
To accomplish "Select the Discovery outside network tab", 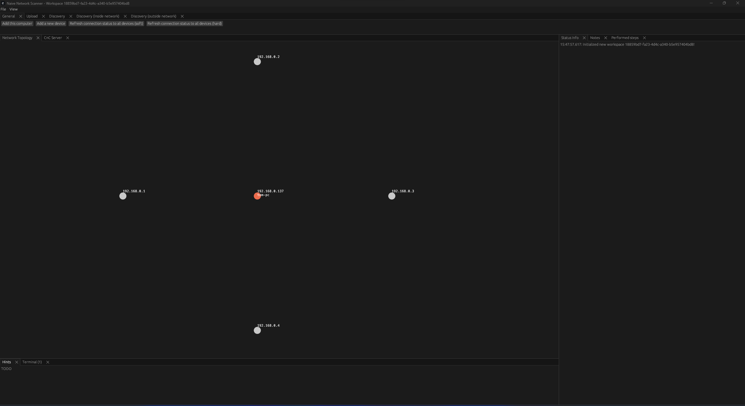I will [x=153, y=16].
